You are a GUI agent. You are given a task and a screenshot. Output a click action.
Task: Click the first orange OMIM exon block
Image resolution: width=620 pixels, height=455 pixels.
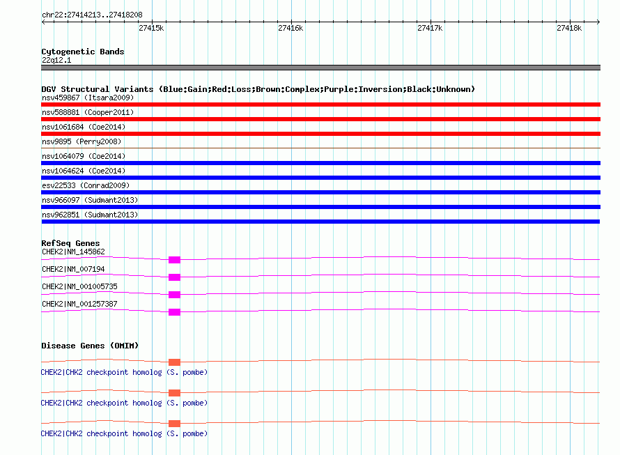174,362
